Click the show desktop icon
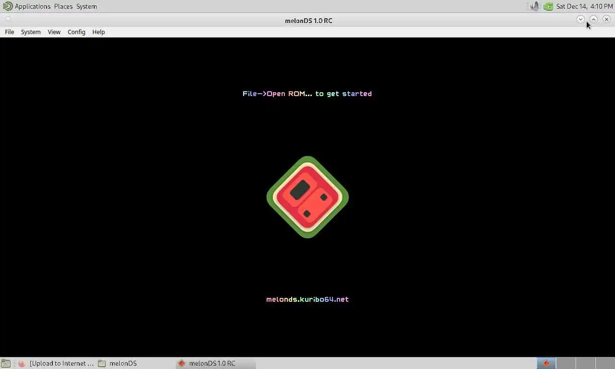615x369 pixels. pos(6,363)
